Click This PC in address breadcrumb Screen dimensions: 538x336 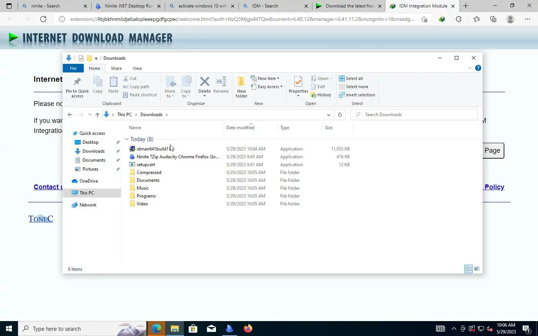pos(124,115)
